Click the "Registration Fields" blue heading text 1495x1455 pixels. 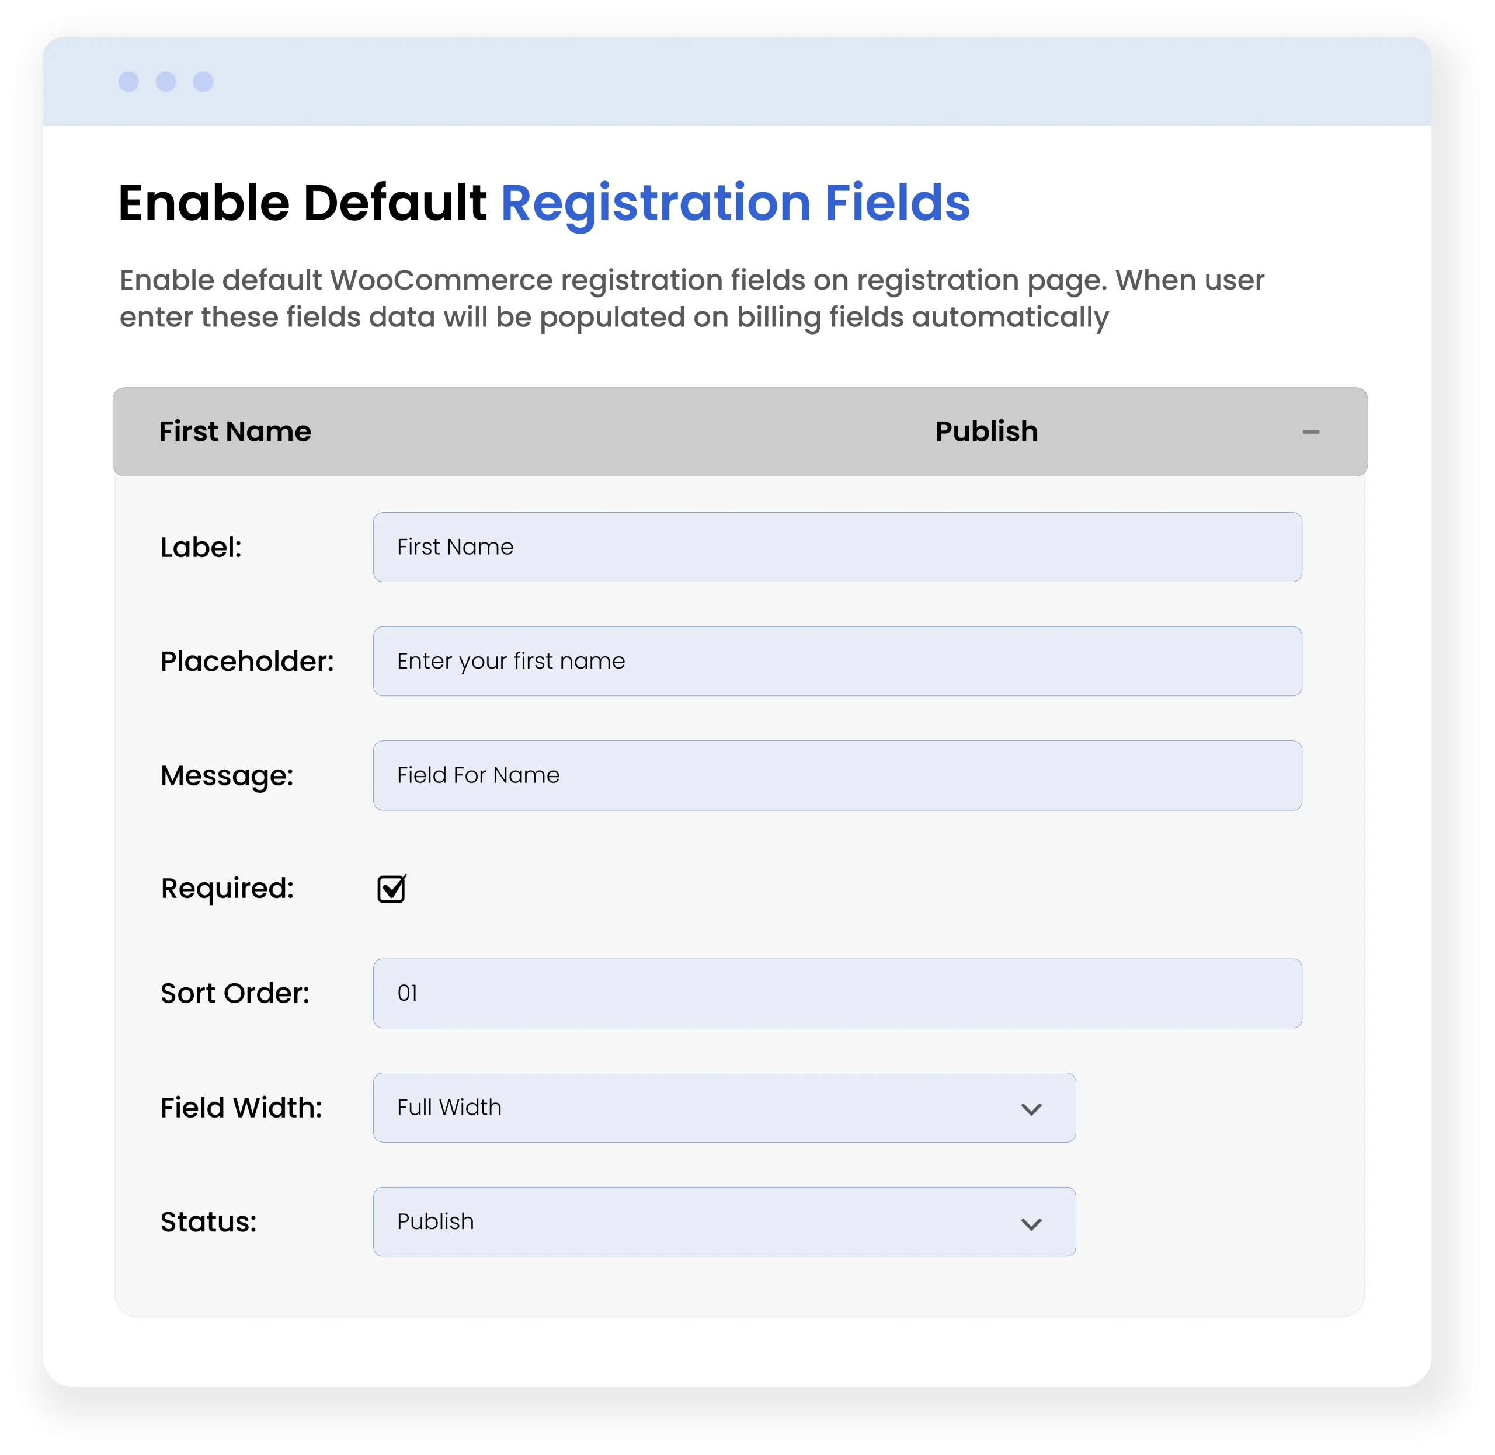click(x=735, y=203)
